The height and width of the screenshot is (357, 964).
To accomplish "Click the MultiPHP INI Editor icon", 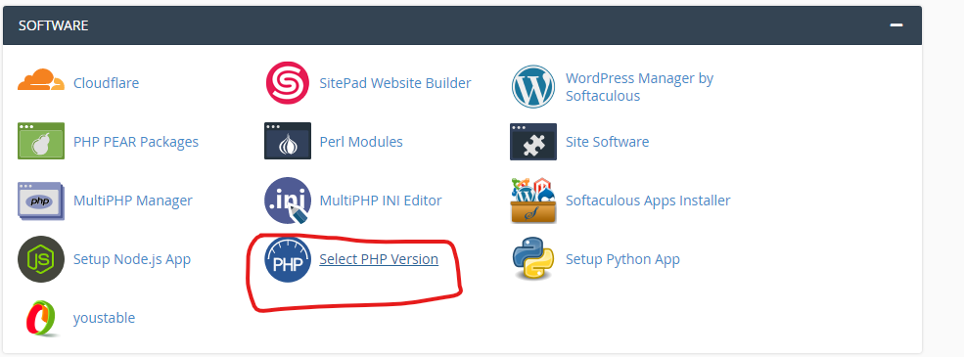I will point(287,201).
